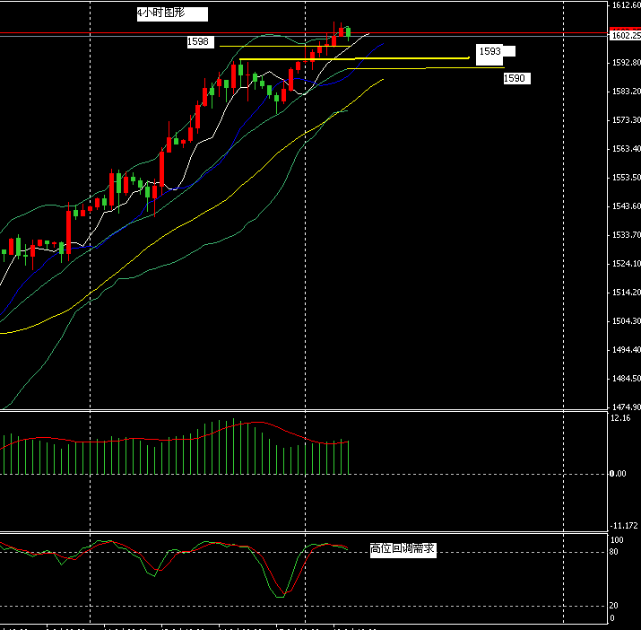641x630 pixels.
Task: Click the stochastic oscillator's deep dip near 20
Action: [x=281, y=592]
